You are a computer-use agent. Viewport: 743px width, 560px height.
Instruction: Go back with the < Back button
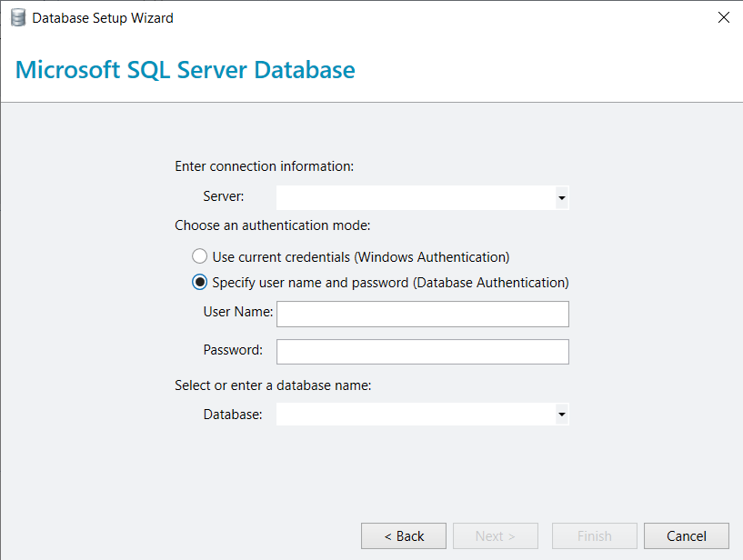404,535
